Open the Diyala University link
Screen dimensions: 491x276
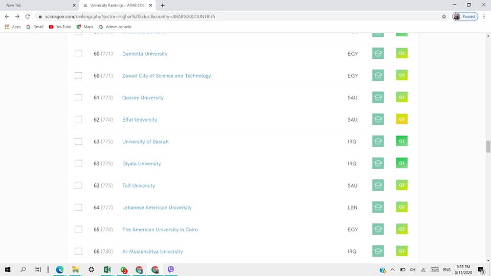click(142, 164)
